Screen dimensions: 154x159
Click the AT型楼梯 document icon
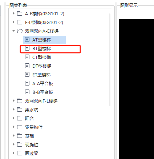point(27,40)
